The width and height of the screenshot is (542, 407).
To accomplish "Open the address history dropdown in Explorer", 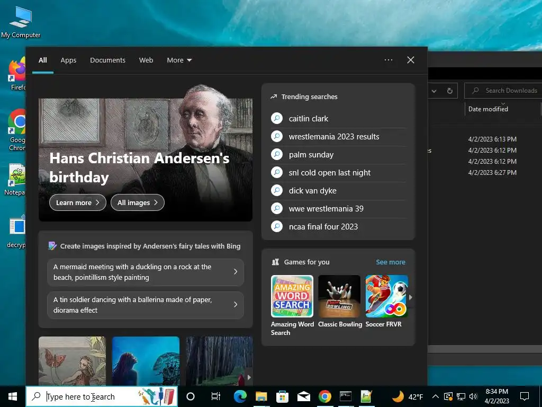I will (434, 91).
